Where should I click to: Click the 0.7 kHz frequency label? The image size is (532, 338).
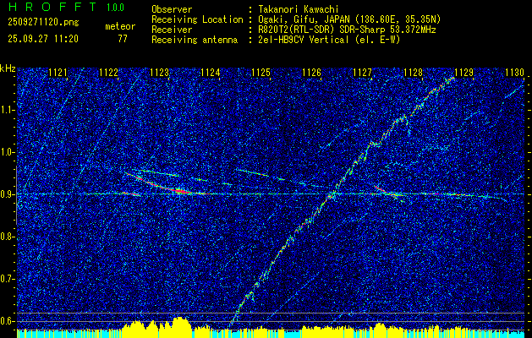click(8, 279)
